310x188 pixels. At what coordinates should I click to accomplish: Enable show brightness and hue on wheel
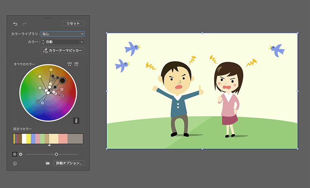point(21,154)
